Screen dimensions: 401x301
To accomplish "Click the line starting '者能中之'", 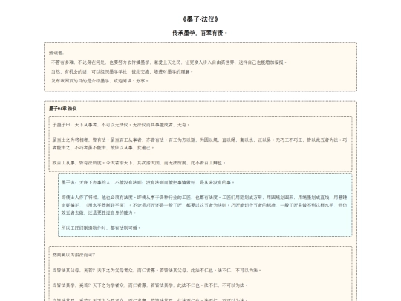I will click(x=103, y=148).
